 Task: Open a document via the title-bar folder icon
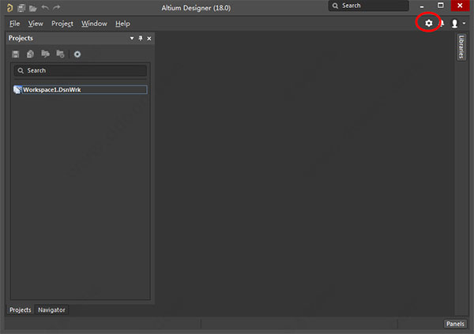coord(33,8)
